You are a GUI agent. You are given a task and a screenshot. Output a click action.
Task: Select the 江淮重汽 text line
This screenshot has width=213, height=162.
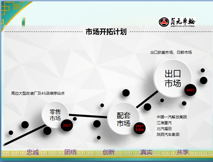point(164,123)
